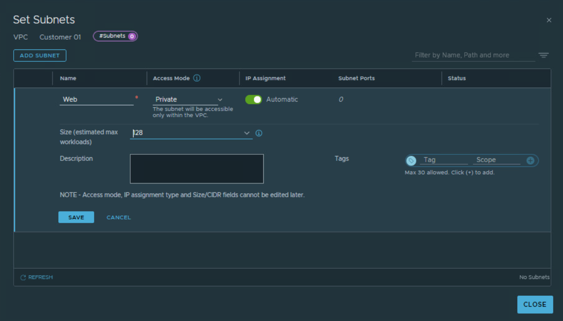Screen dimensions: 563x321
Task: Click the Refresh icon at bottom left
Action: coord(23,277)
